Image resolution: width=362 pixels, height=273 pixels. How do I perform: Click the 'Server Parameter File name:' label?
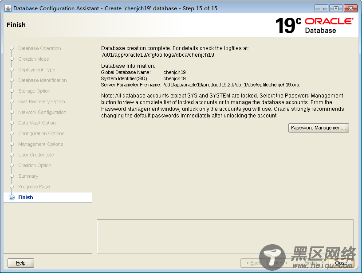[131, 85]
